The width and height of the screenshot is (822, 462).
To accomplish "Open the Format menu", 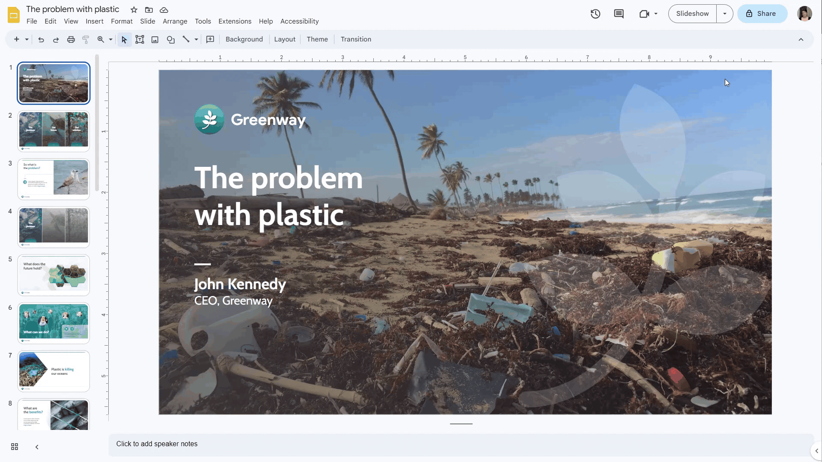I will pyautogui.click(x=122, y=21).
